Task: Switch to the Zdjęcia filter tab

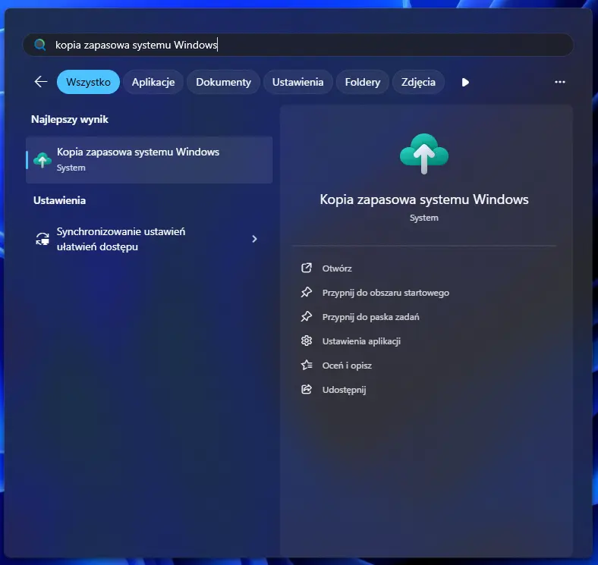Action: point(418,82)
